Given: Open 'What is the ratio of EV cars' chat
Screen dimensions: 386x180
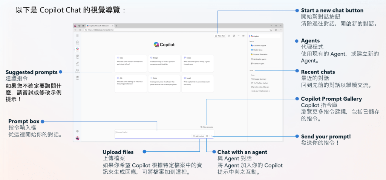Looking at the screenshot, I should [260, 87].
